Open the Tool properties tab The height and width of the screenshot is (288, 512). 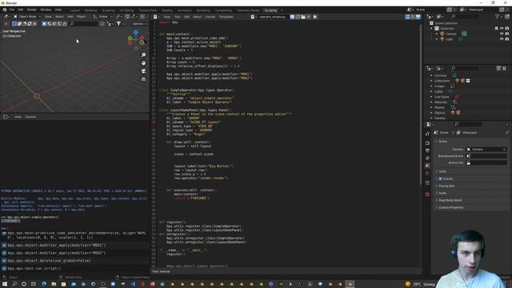pos(427,134)
